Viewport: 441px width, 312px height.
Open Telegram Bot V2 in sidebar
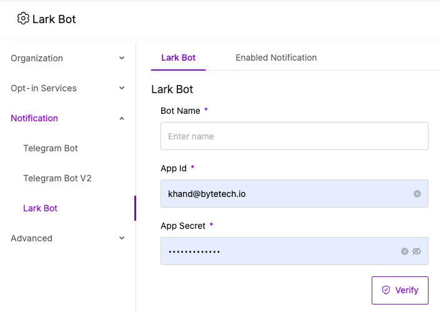(57, 178)
